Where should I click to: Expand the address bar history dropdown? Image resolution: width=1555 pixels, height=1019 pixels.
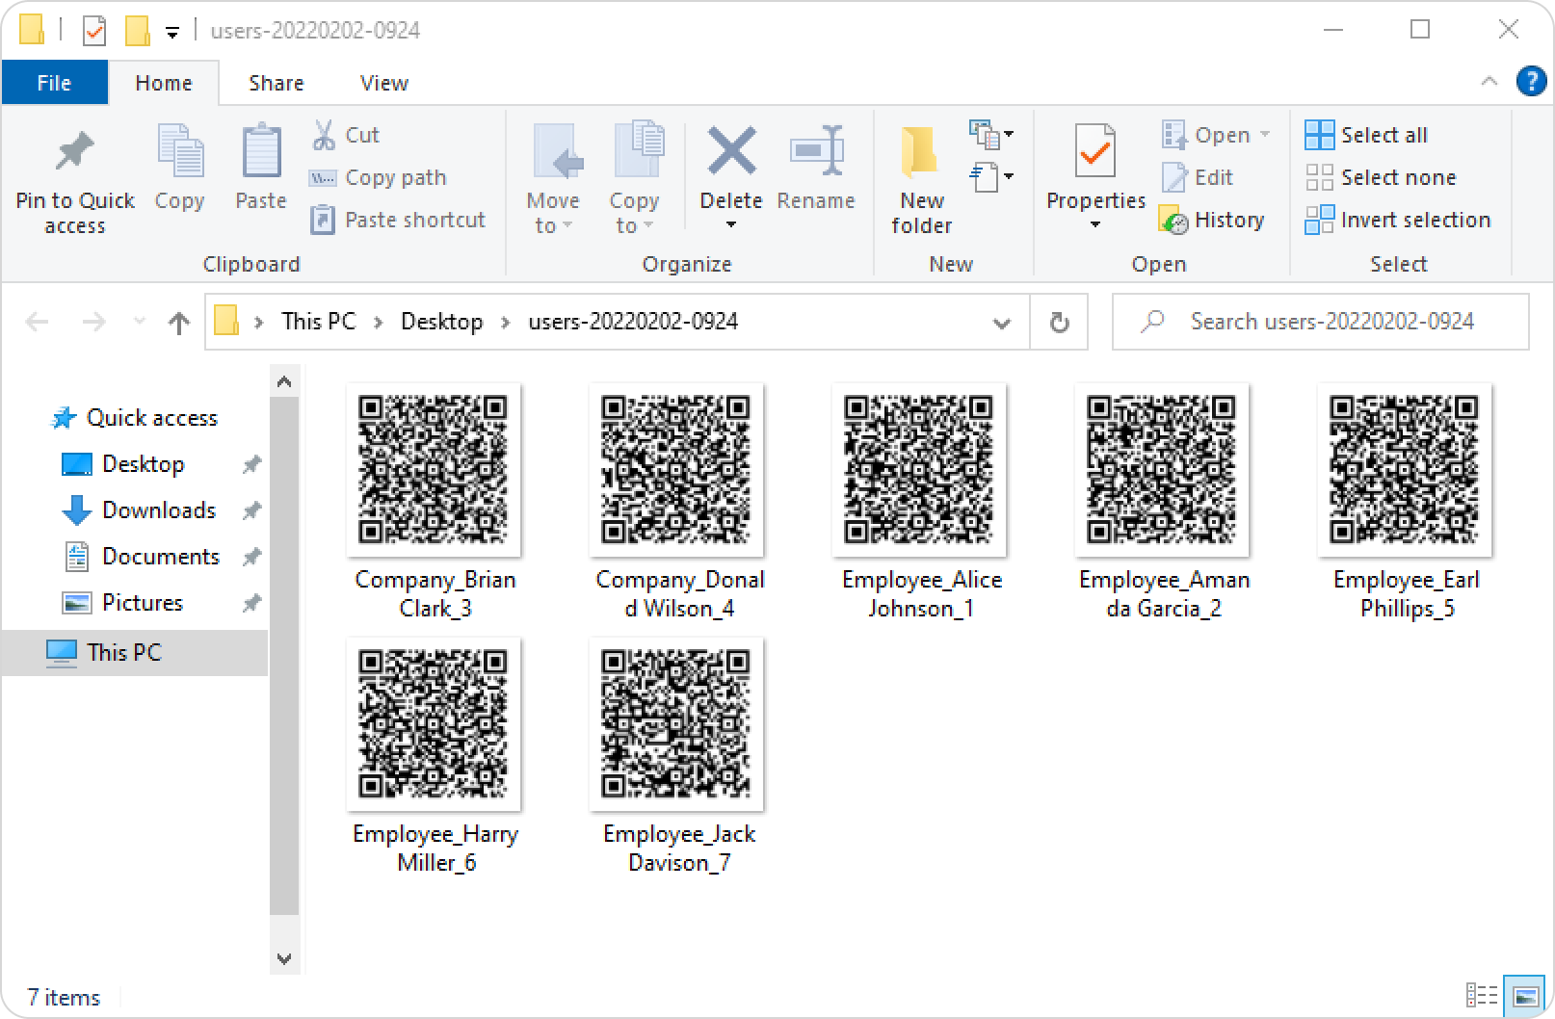[x=1001, y=323]
